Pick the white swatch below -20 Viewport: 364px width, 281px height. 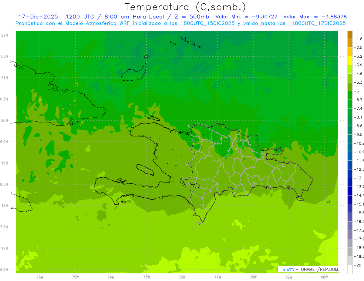pyautogui.click(x=350, y=269)
